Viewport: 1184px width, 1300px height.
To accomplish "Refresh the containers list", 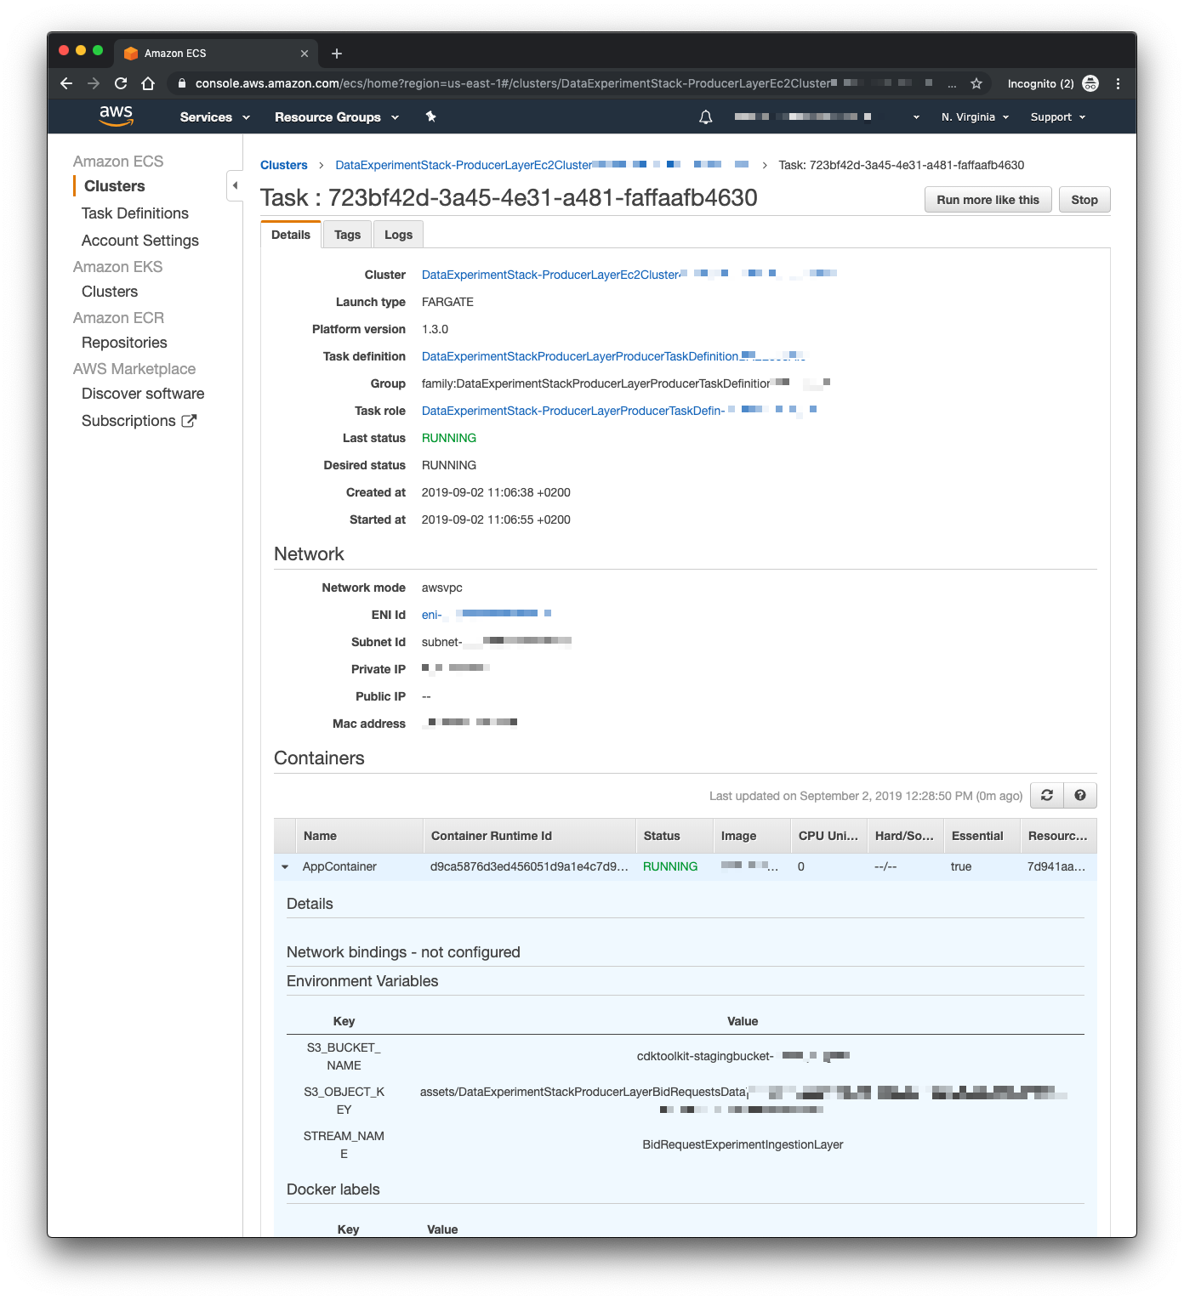I will [x=1047, y=796].
